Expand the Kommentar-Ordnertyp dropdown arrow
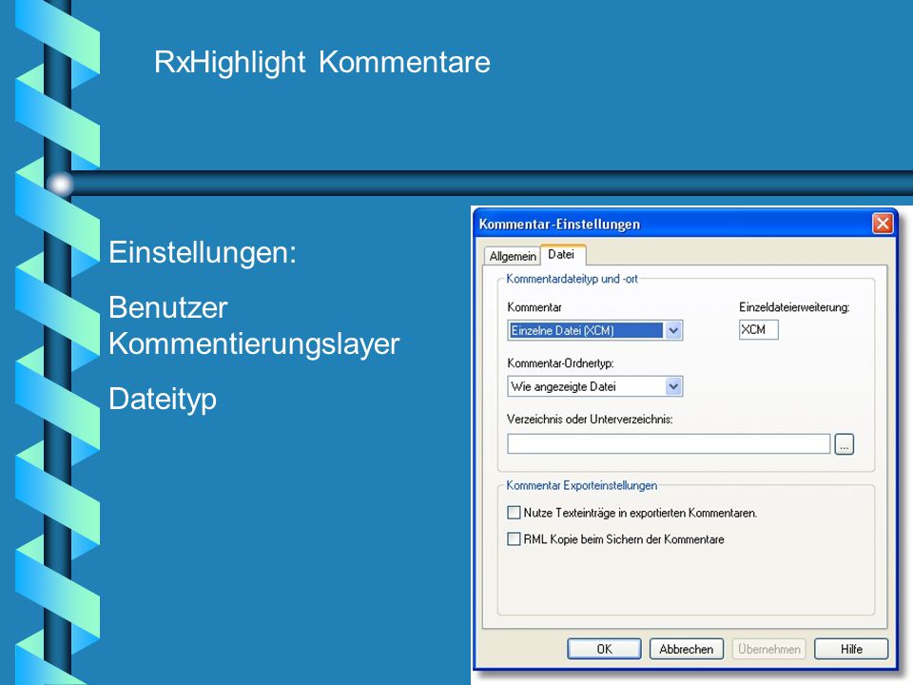 pos(673,386)
